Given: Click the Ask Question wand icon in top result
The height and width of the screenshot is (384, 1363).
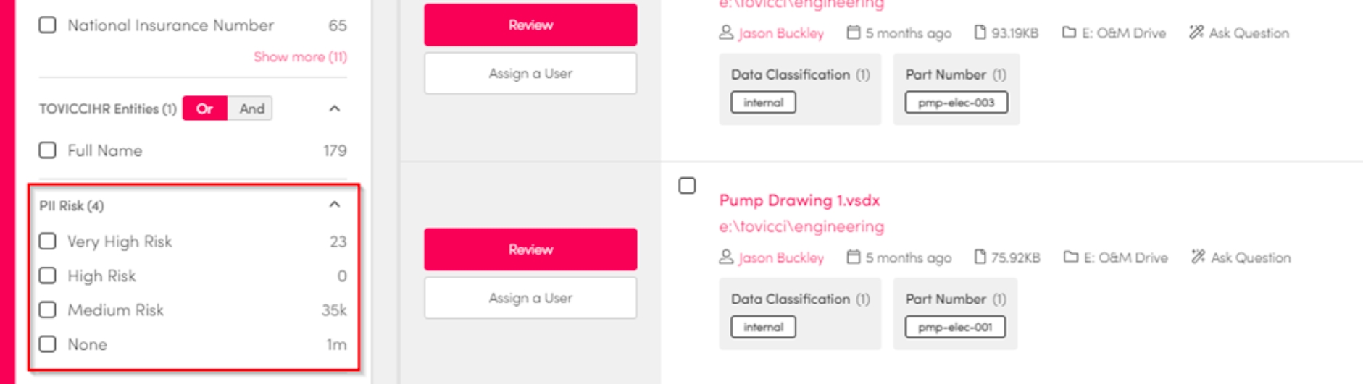Looking at the screenshot, I should click(1196, 33).
